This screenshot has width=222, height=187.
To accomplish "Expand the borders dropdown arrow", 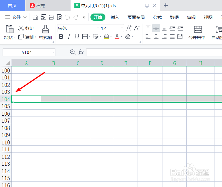I will pyautogui.click(x=90, y=37).
